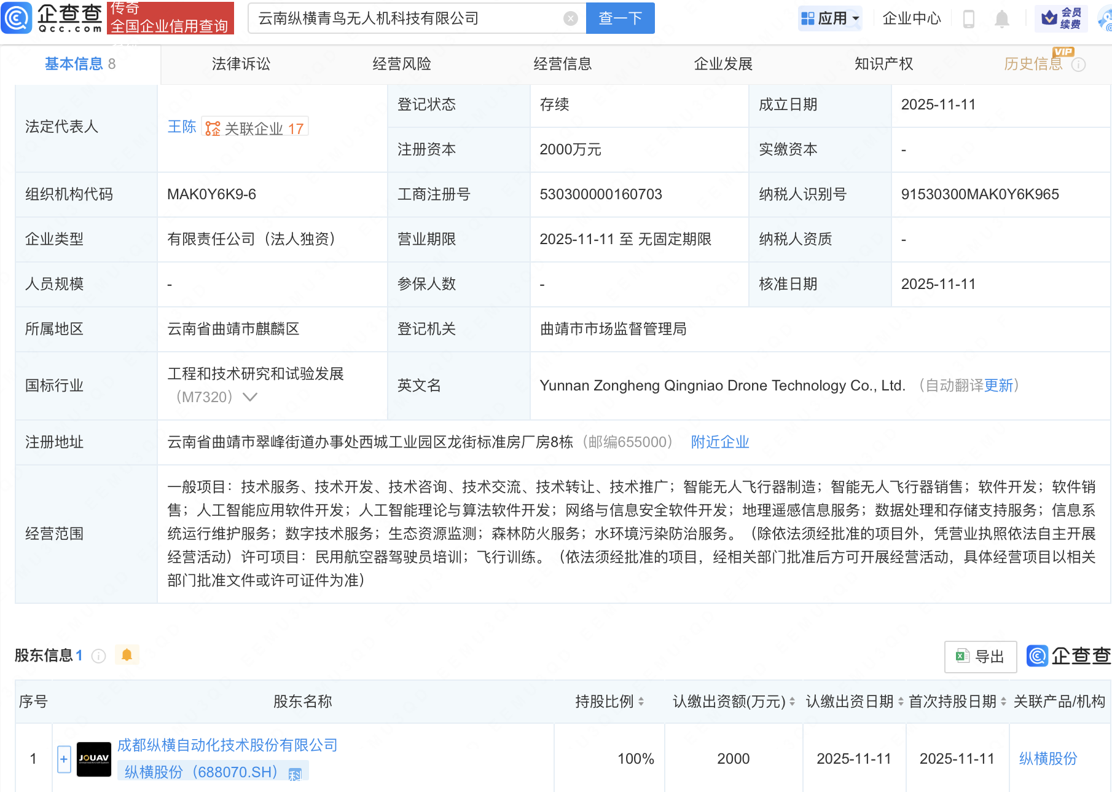Clear the search box text
The width and height of the screenshot is (1112, 792).
pos(570,19)
